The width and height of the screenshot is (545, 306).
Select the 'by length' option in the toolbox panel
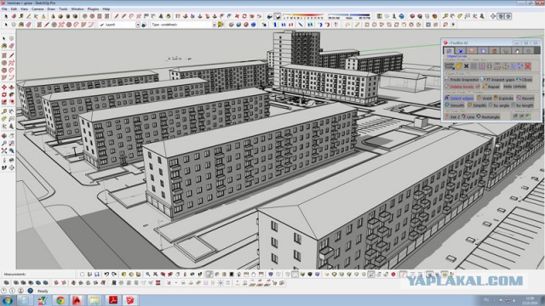pyautogui.click(x=522, y=105)
